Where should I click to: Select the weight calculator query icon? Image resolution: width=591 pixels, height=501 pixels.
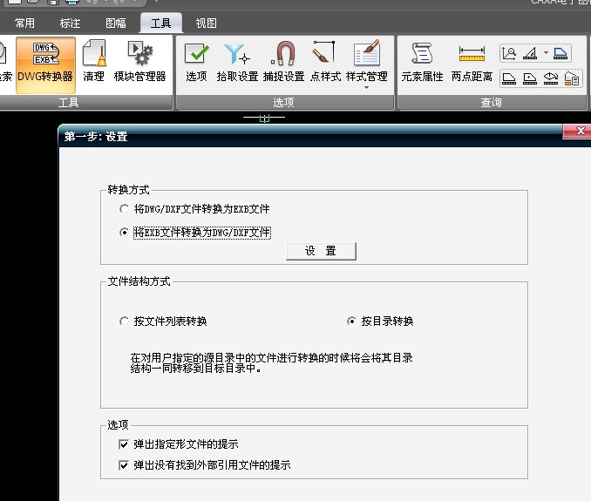[x=572, y=78]
